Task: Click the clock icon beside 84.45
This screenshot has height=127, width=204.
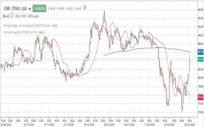Action: pos(12,14)
